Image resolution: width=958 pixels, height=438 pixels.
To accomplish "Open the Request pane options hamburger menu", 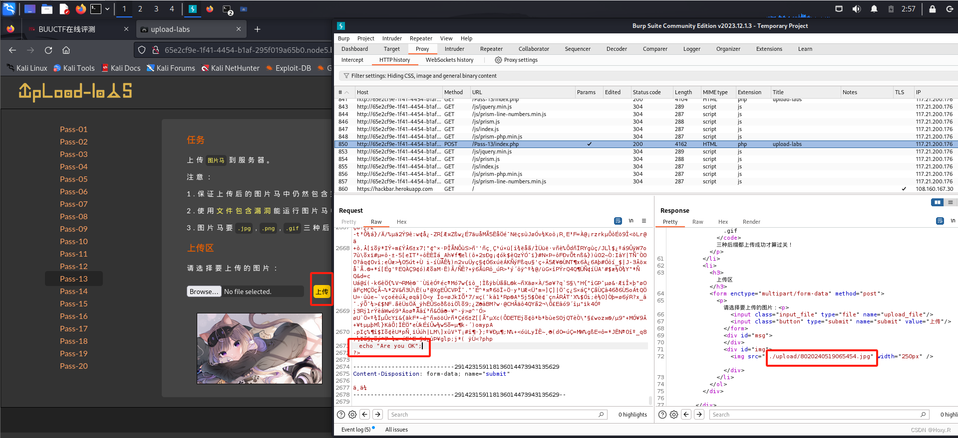I will (644, 221).
